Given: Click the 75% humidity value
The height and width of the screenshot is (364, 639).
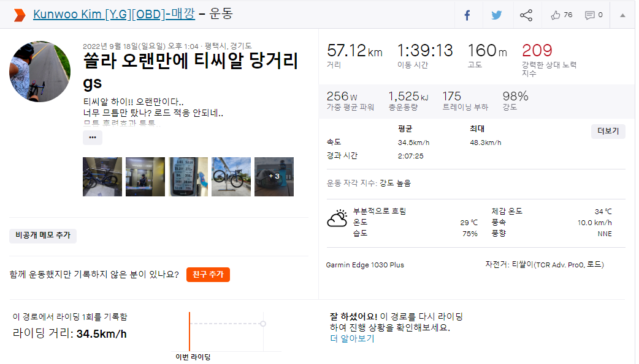Looking at the screenshot, I should 470,234.
